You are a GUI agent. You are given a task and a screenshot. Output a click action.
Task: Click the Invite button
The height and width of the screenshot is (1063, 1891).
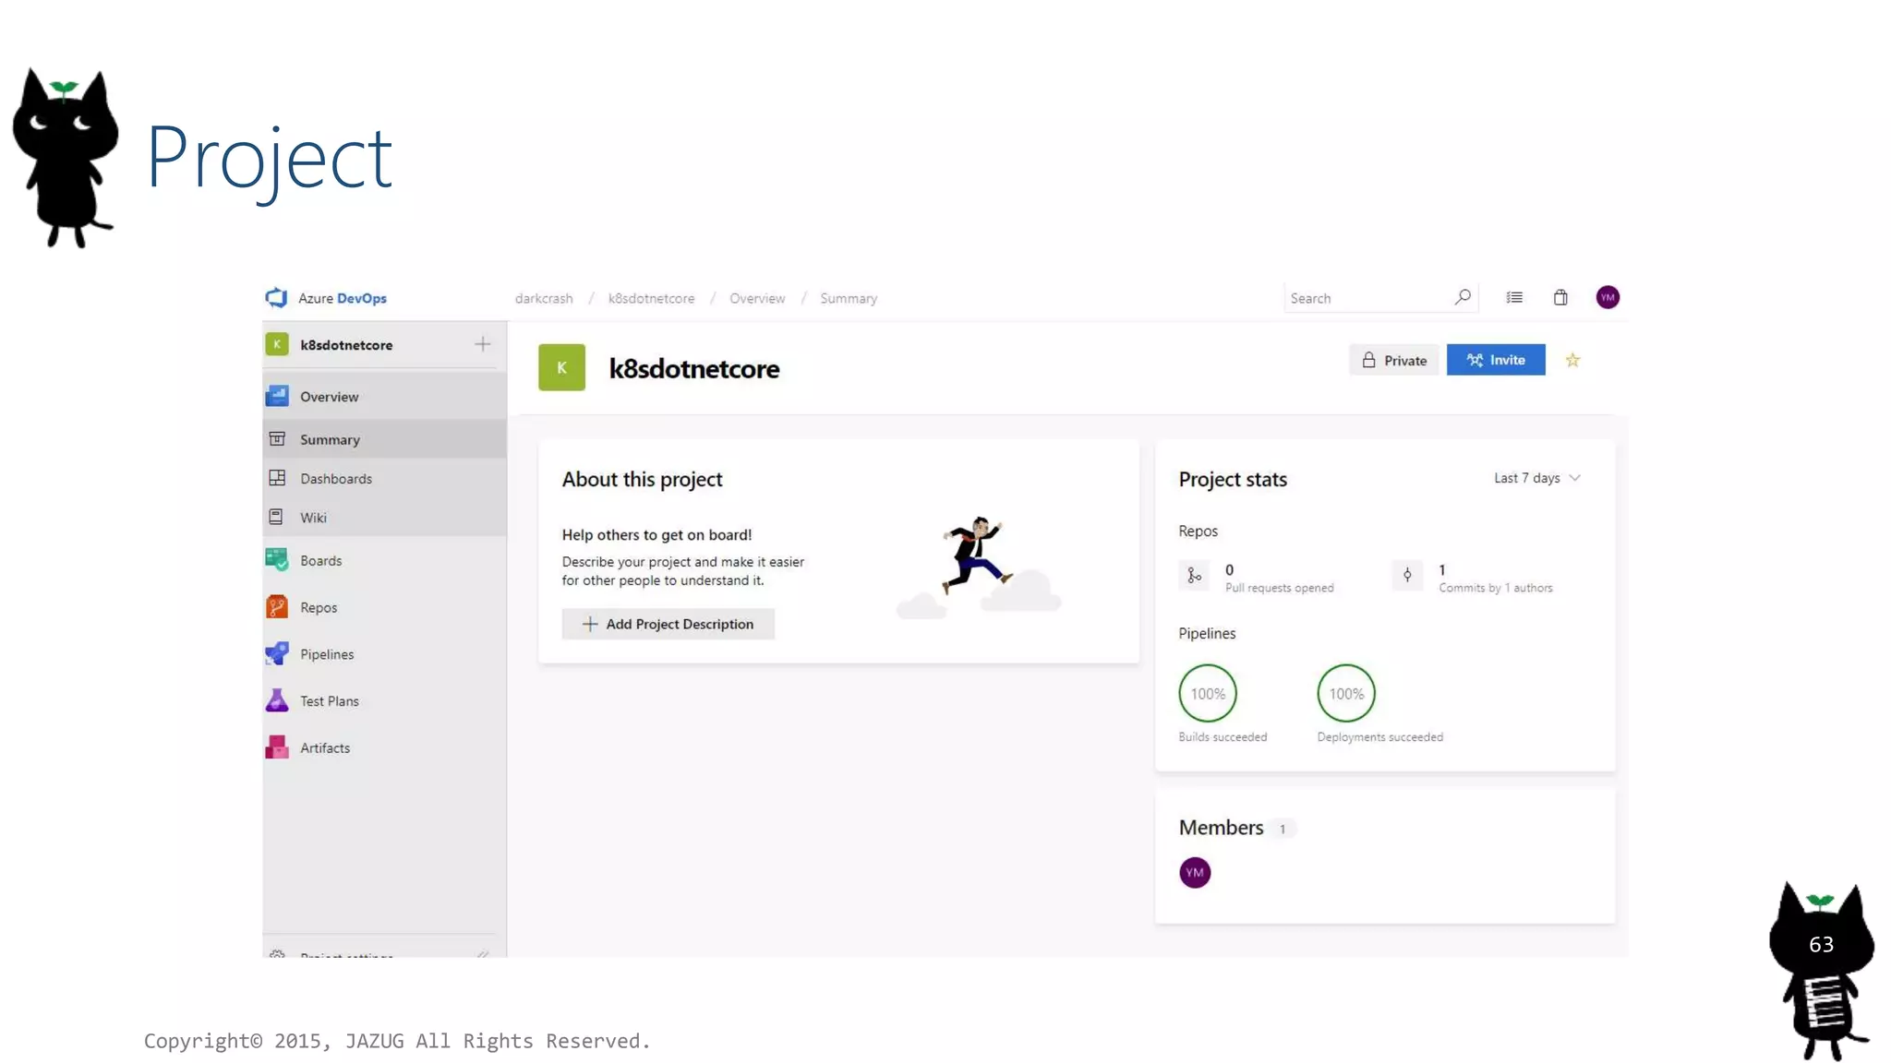point(1496,360)
